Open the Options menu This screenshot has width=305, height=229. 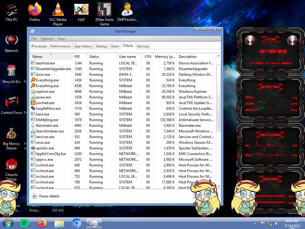click(47, 38)
